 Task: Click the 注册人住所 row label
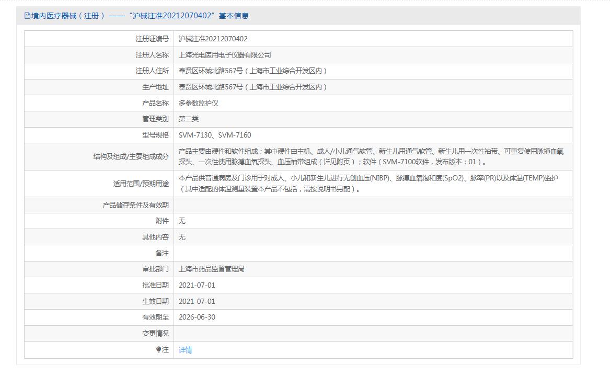[x=152, y=71]
